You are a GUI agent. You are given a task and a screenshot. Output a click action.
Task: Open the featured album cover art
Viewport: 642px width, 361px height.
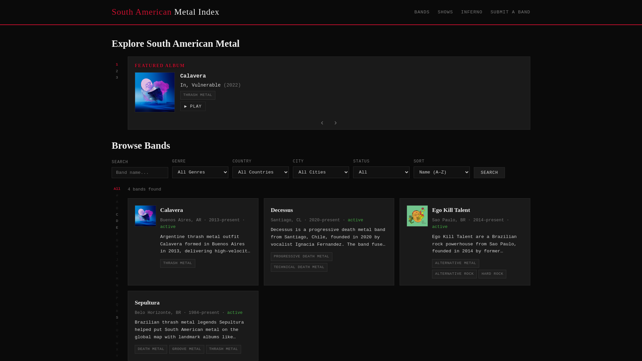155,92
